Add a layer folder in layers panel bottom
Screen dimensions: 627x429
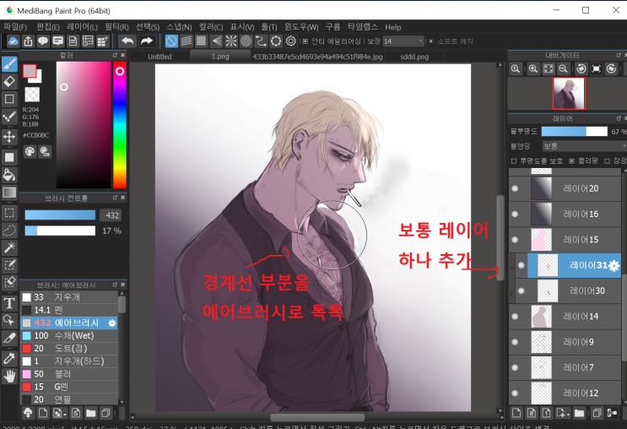click(580, 413)
